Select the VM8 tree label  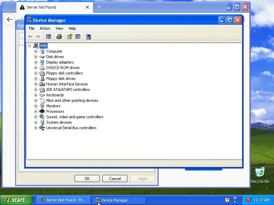[x=43, y=46]
